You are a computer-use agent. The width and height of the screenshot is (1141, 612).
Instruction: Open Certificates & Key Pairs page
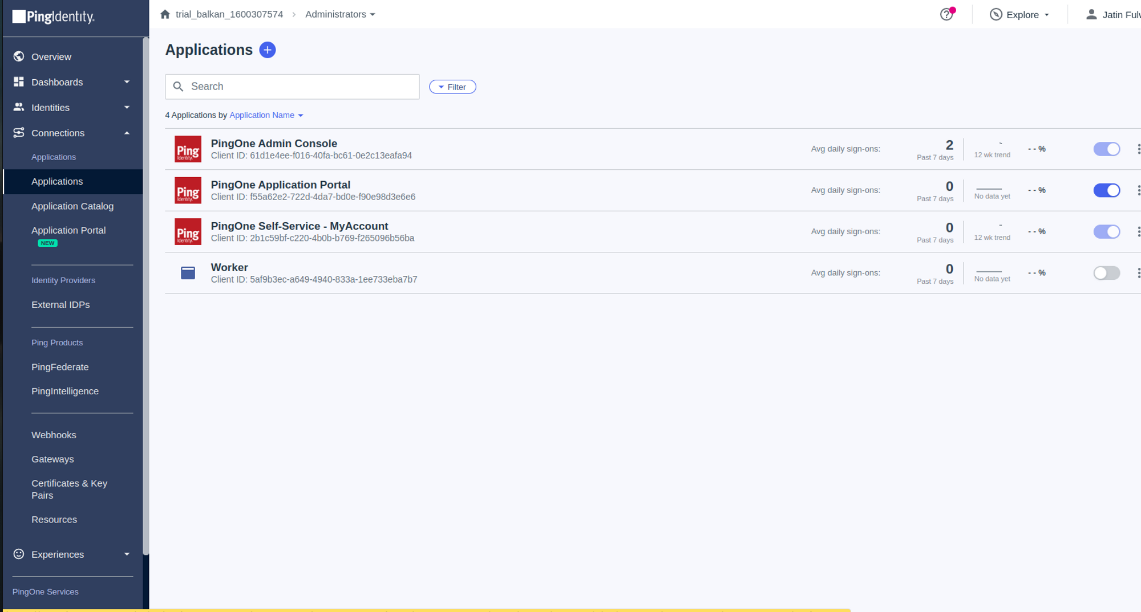(70, 489)
